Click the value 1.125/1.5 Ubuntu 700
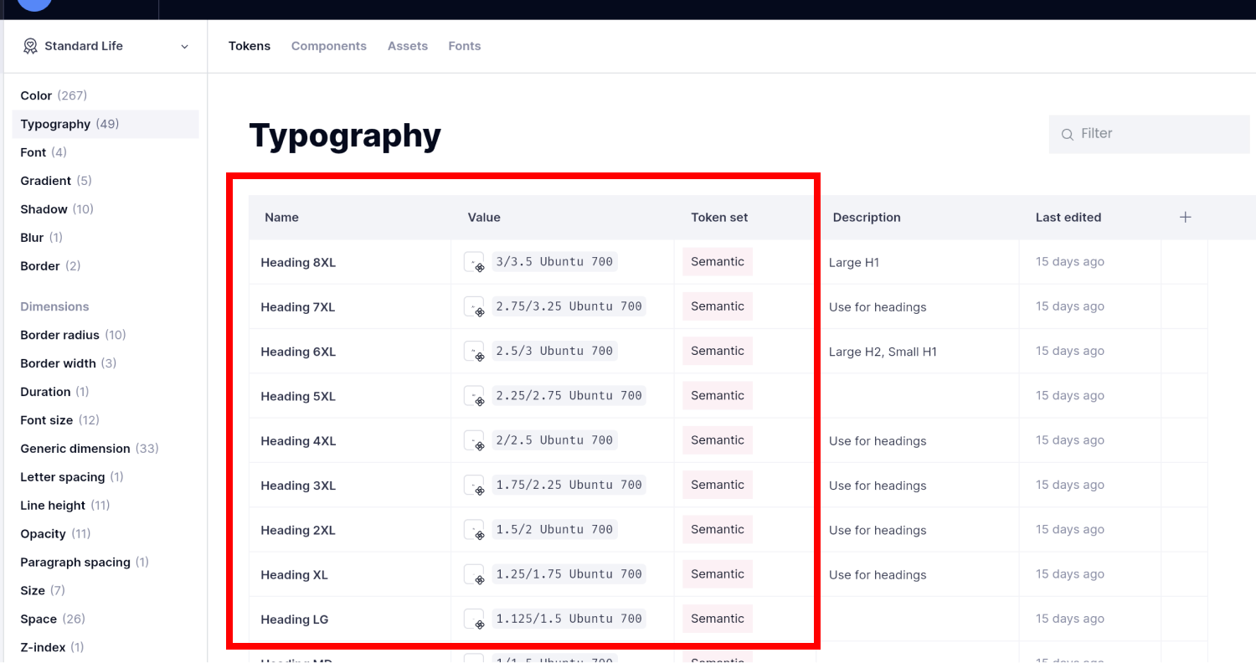1256x663 pixels. point(569,619)
